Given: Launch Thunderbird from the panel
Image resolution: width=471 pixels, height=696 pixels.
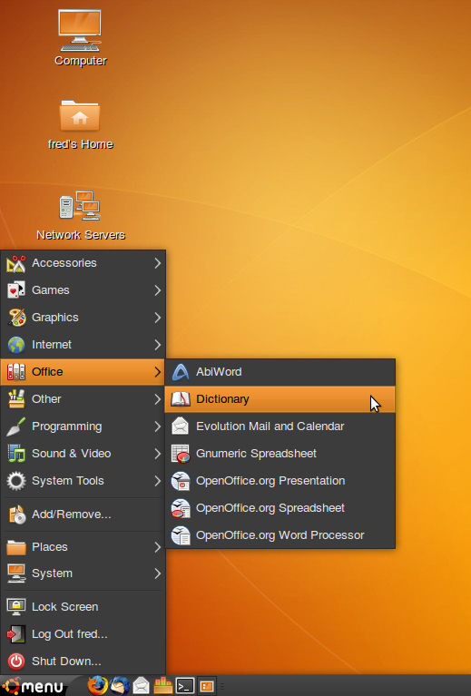Looking at the screenshot, I should [120, 686].
